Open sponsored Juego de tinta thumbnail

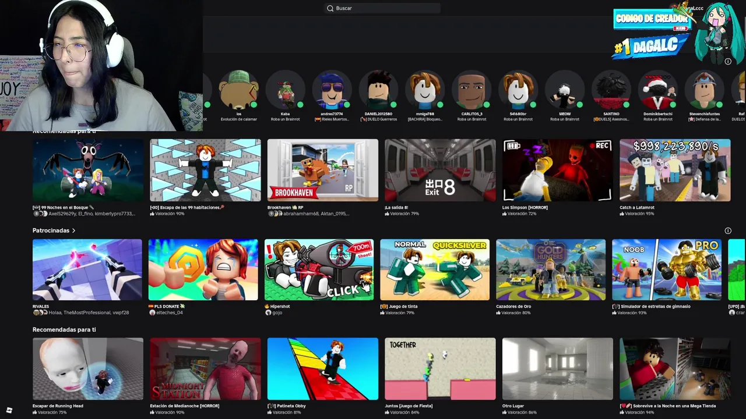[x=435, y=269]
